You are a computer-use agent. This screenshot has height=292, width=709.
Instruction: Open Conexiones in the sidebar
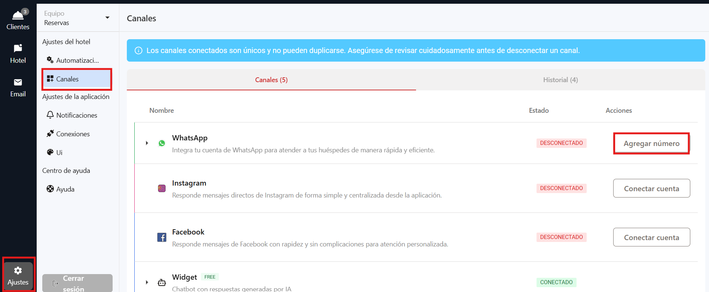73,134
